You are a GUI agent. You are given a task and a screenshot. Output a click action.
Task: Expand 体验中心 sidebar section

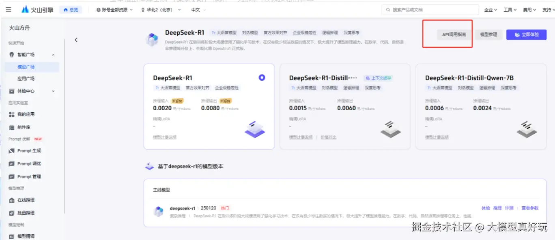click(x=53, y=91)
